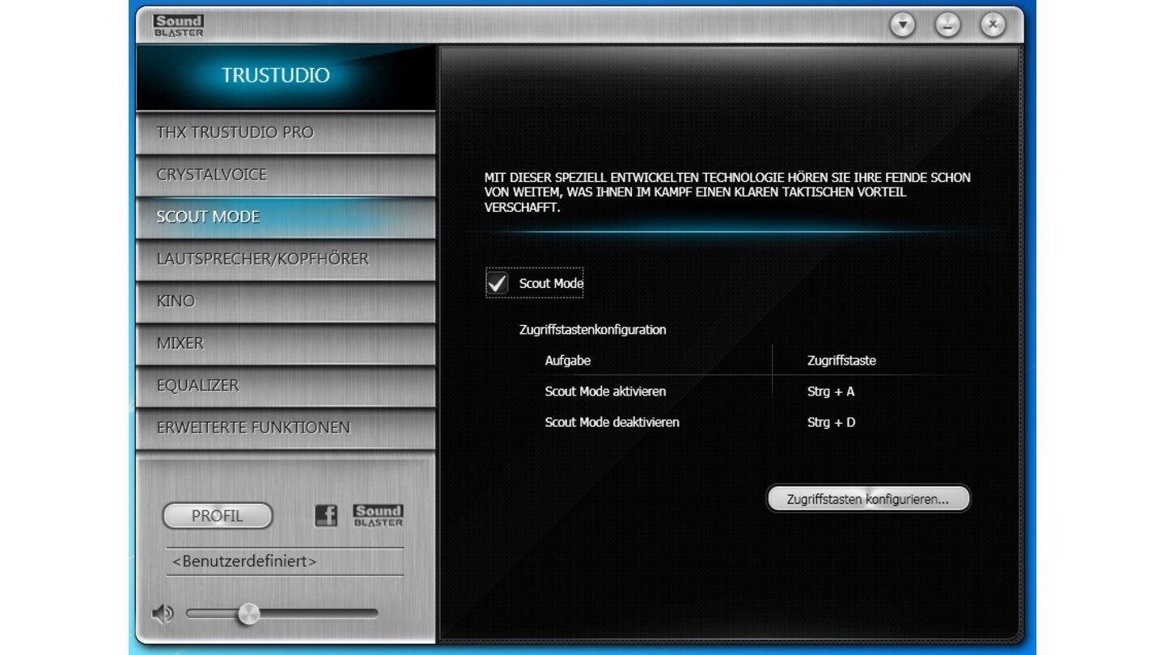
Task: Click the Profil button
Action: pos(218,516)
